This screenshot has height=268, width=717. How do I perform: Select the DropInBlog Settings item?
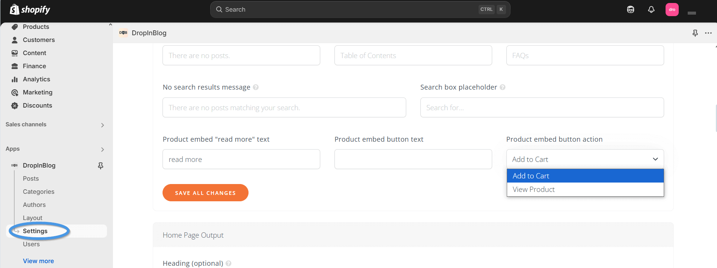(x=56, y=231)
